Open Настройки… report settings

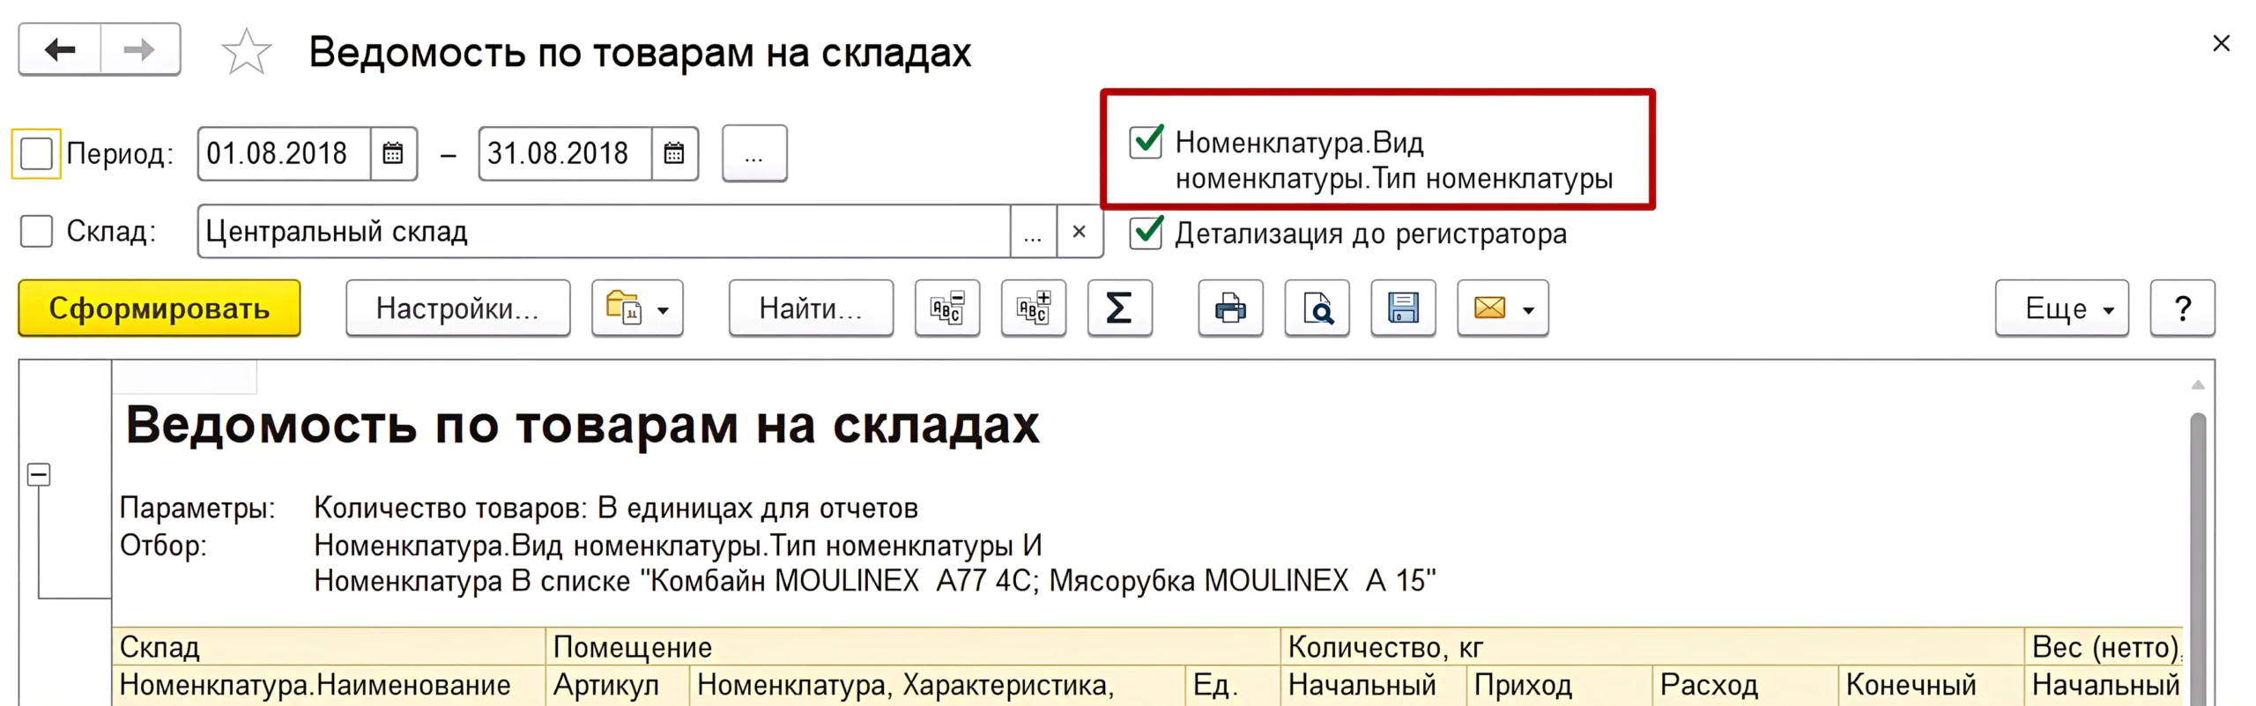[457, 308]
